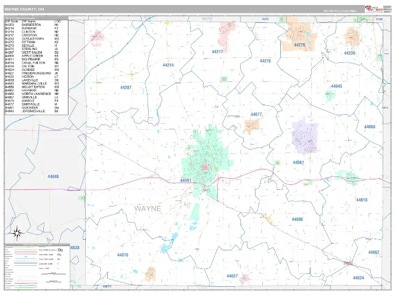Select the SEVILLE row in the ZIP index
The width and height of the screenshot is (395, 296).
click(32, 46)
